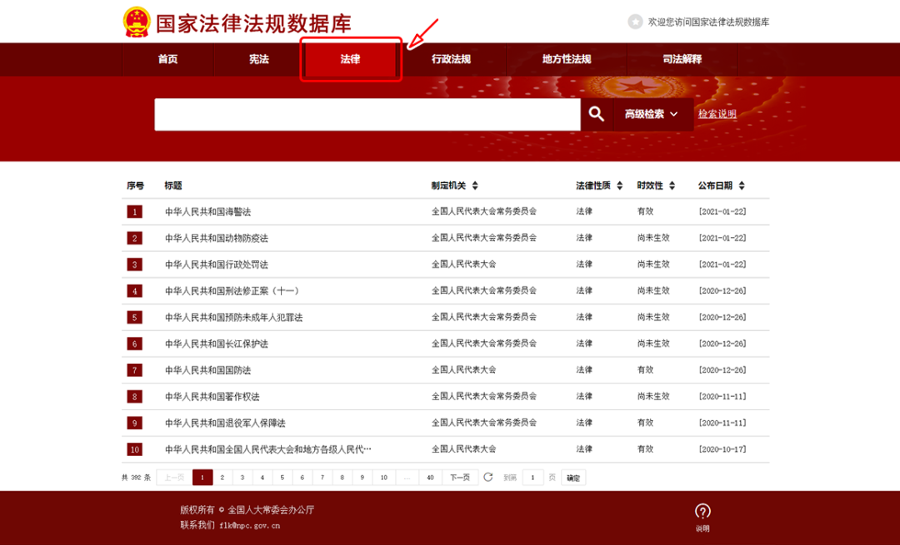Screen dimensions: 900x545
Task: Open 中华人民共和国动物防疫法 entry
Action: click(217, 239)
